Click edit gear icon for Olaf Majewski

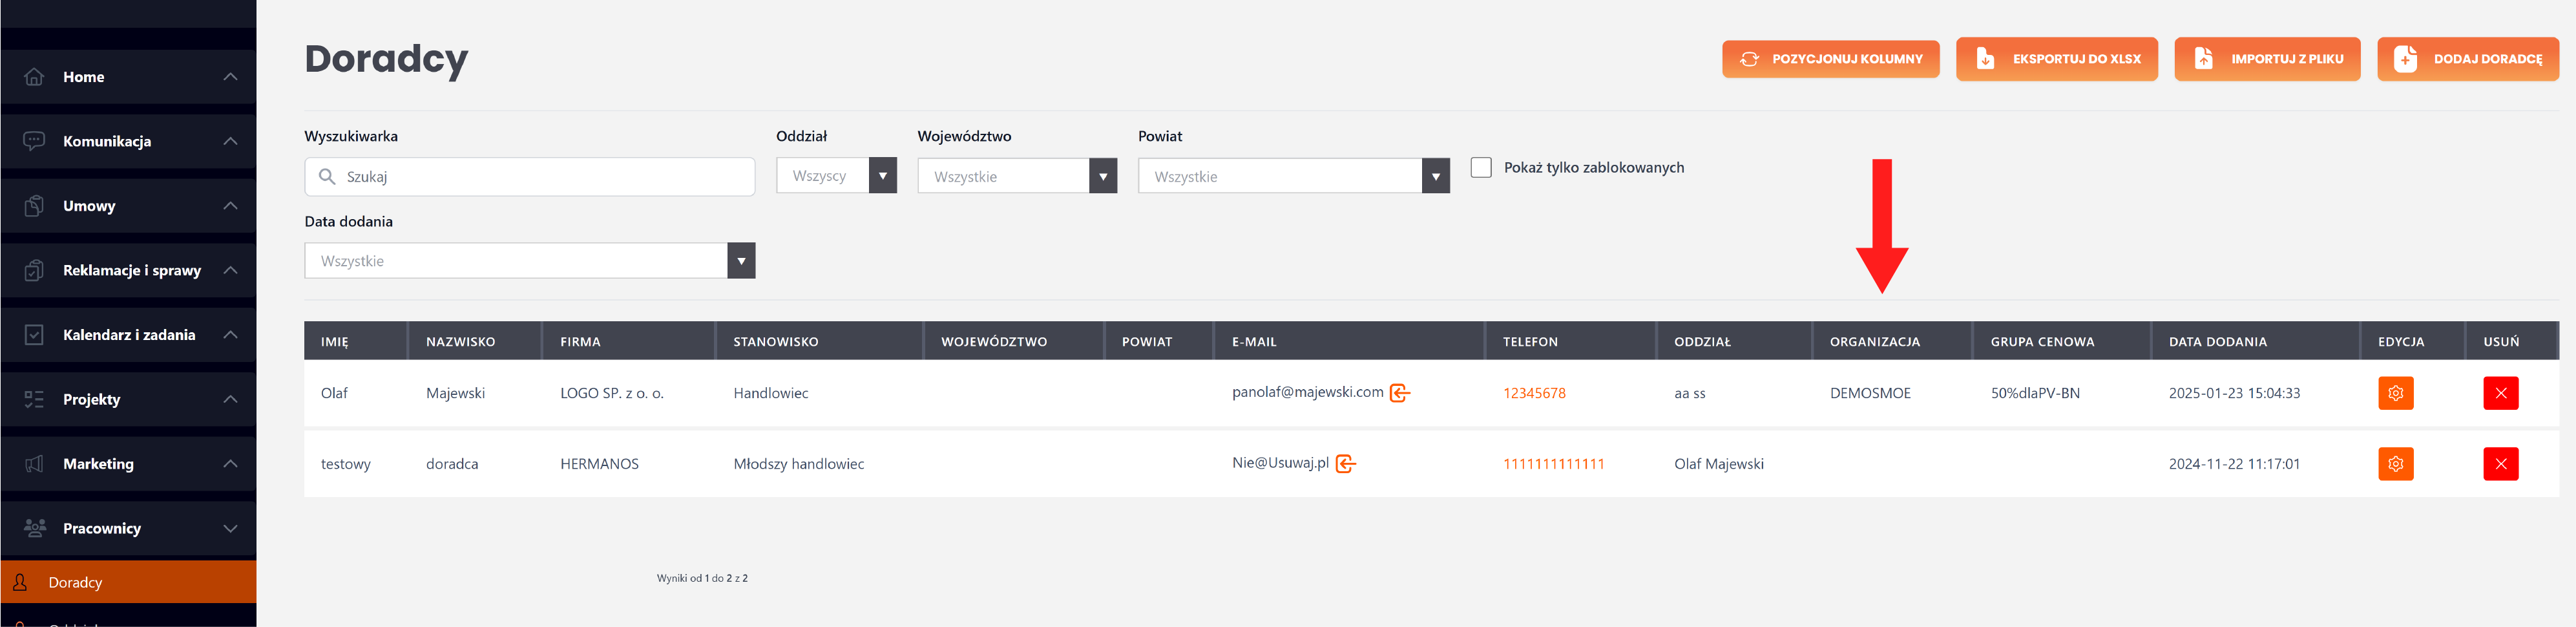(x=2395, y=393)
